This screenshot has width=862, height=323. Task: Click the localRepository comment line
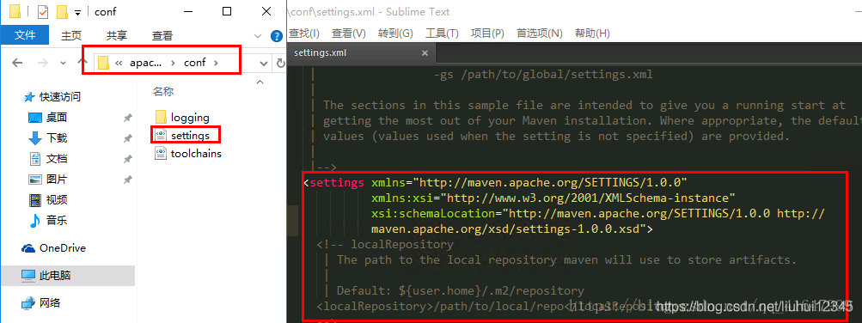click(x=385, y=245)
